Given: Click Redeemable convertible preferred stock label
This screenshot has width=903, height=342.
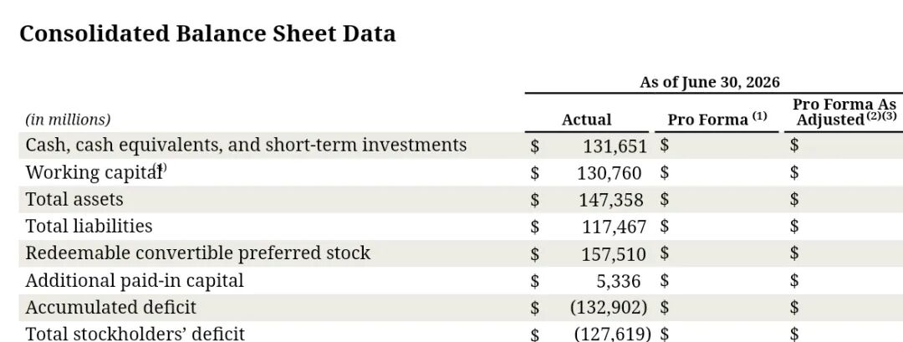Looking at the screenshot, I should tap(197, 253).
